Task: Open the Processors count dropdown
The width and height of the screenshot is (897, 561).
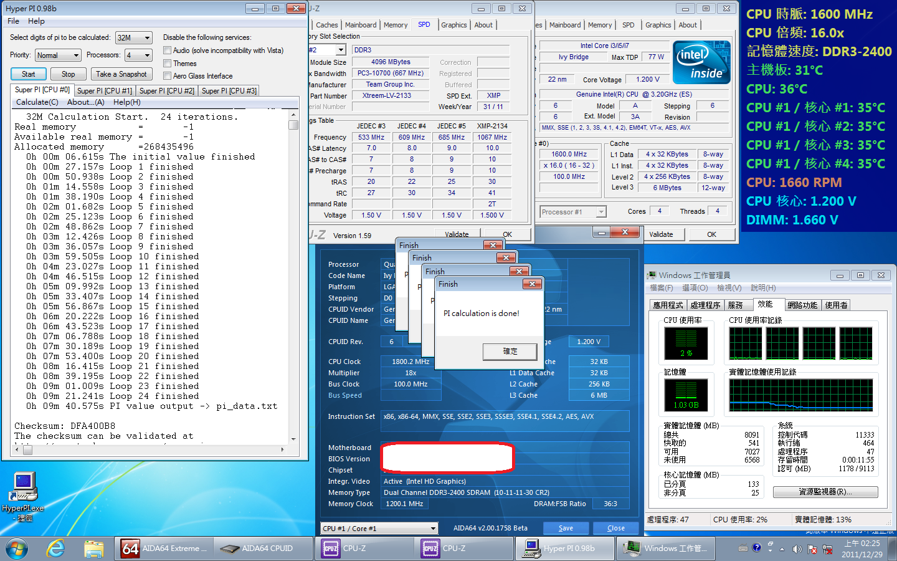Action: pos(138,55)
